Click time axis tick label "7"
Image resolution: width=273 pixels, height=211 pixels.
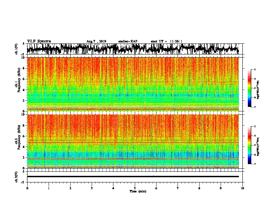[178, 188]
